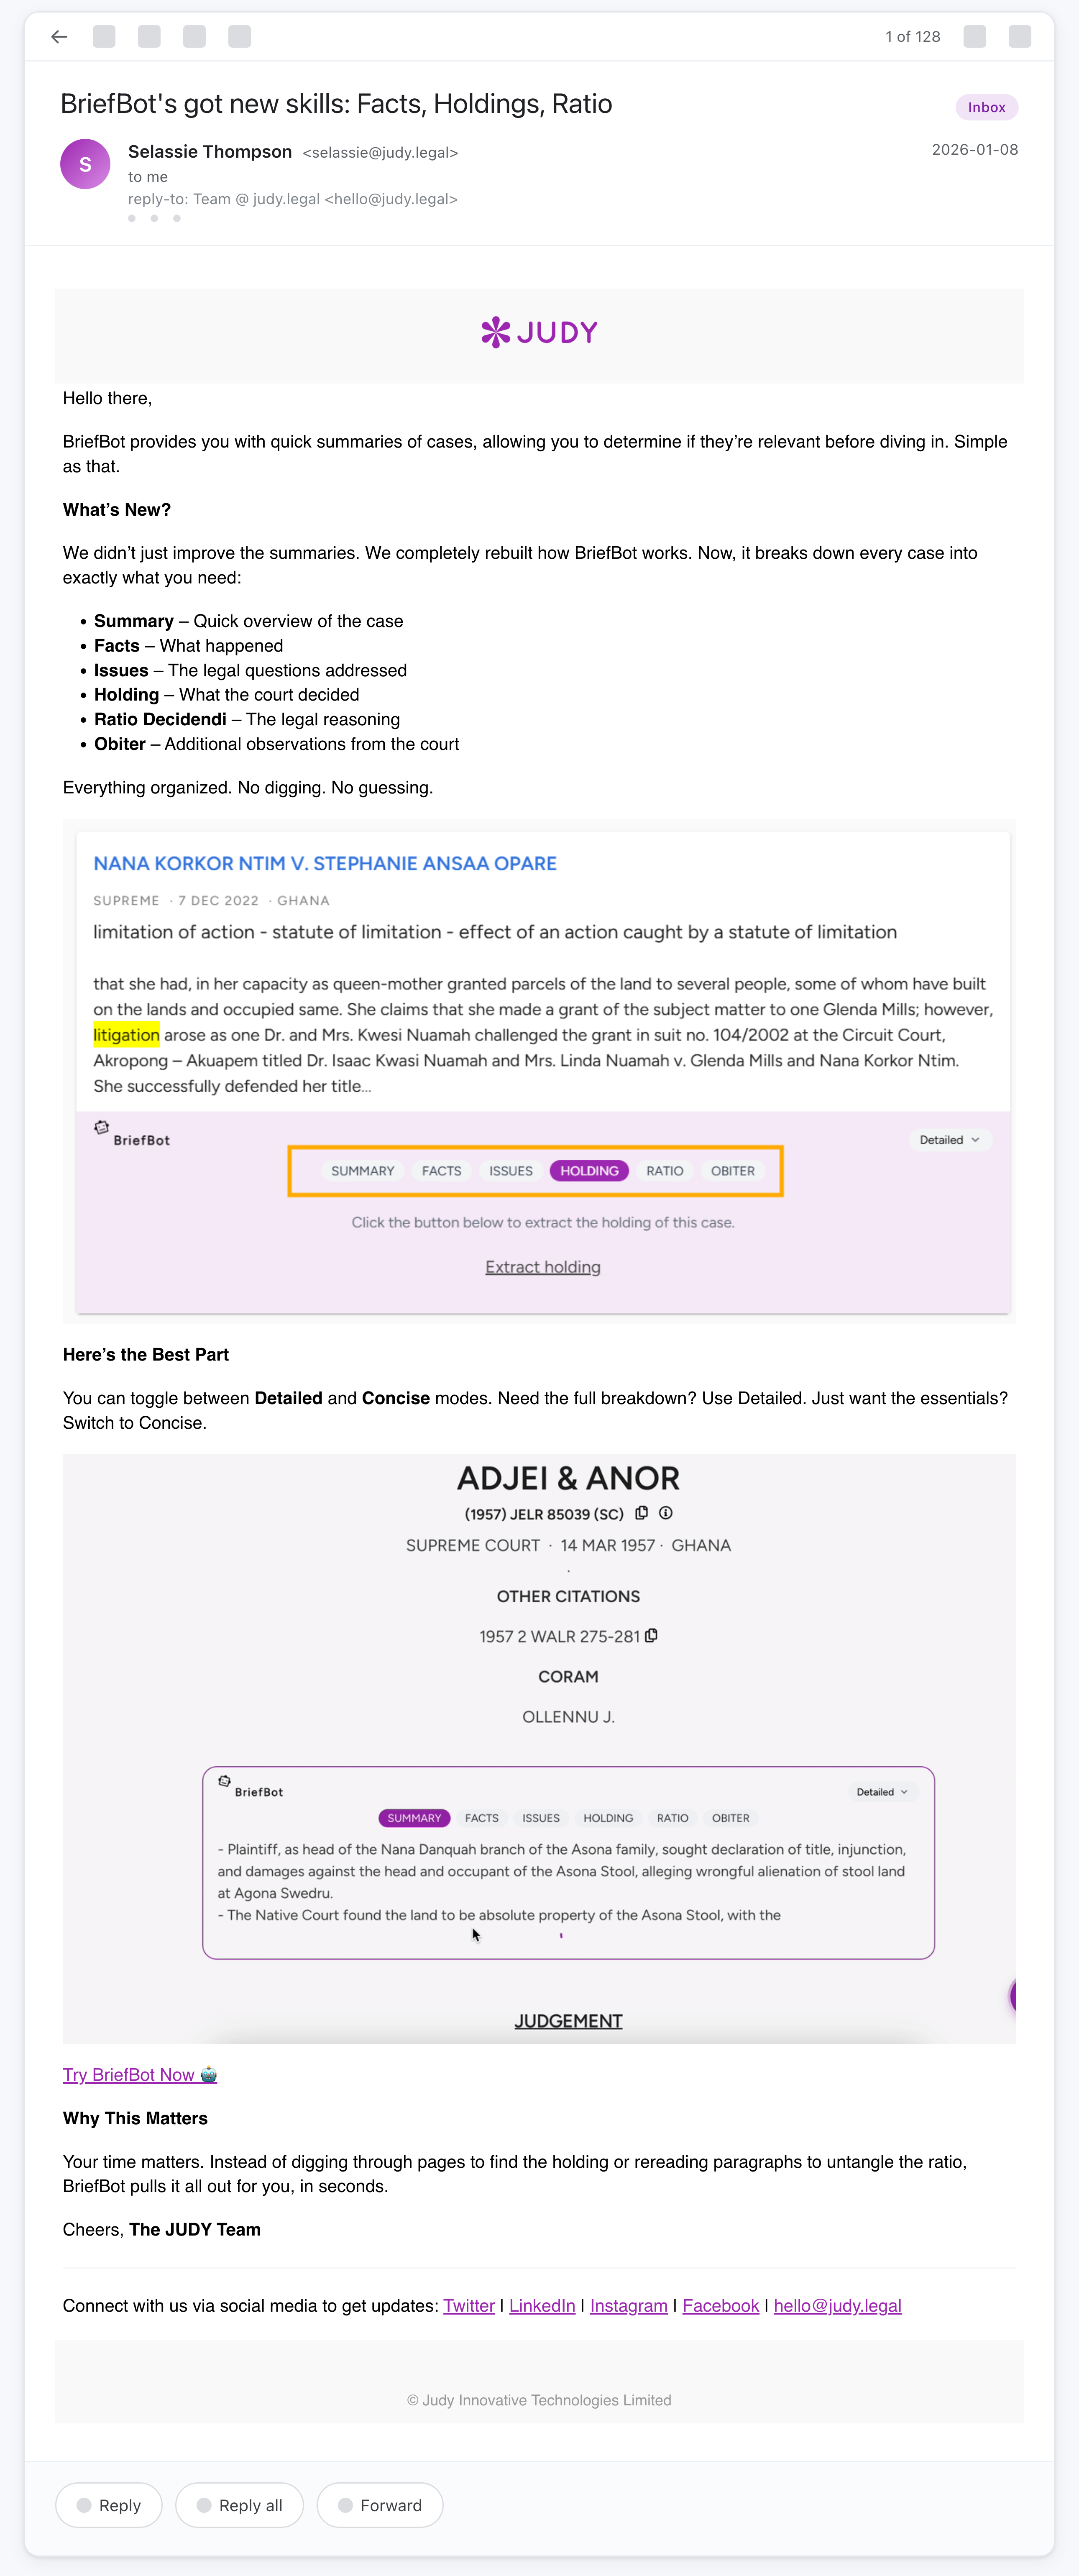Click the info icon beside JELR citation
This screenshot has width=1079, height=2576.
[666, 1513]
